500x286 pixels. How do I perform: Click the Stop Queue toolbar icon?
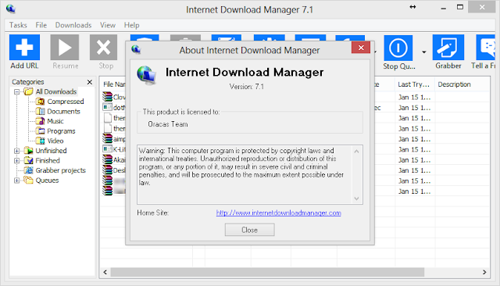[x=398, y=48]
